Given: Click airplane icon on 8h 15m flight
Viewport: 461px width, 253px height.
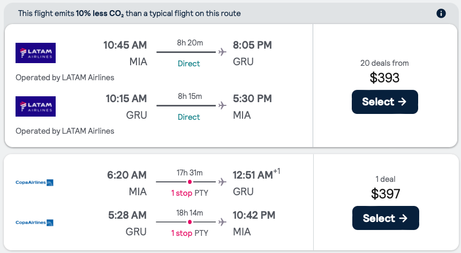Looking at the screenshot, I should (x=222, y=105).
